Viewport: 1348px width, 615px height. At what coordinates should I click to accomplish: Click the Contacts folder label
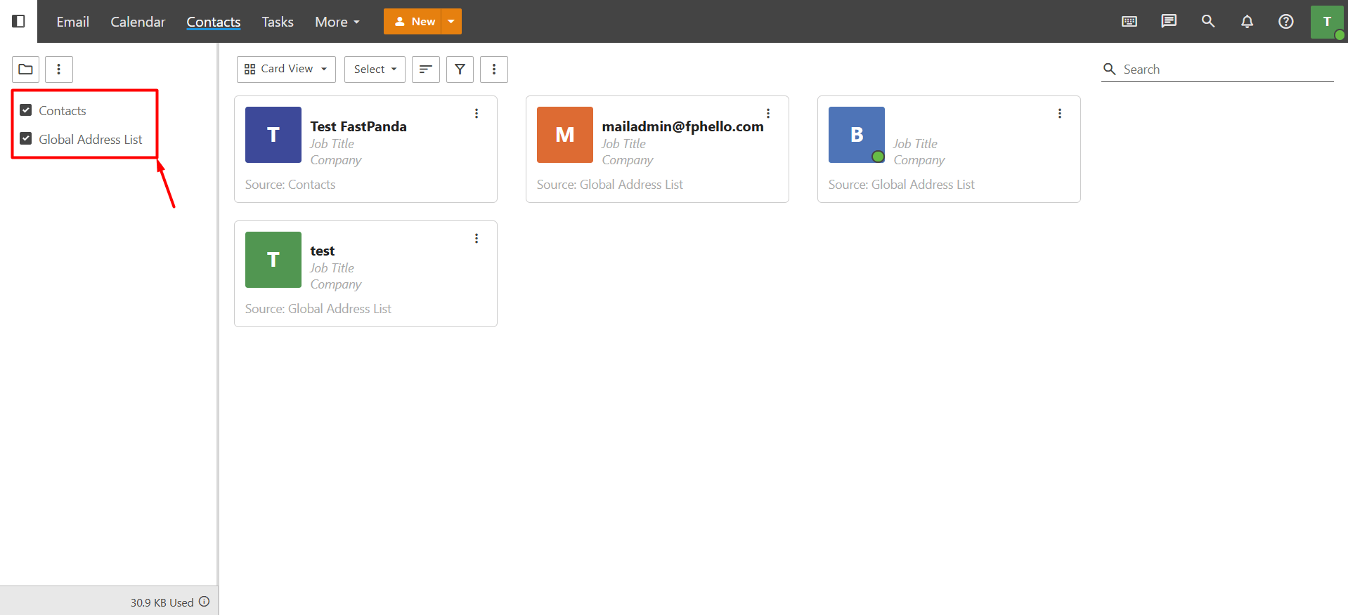click(63, 111)
